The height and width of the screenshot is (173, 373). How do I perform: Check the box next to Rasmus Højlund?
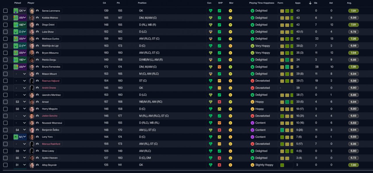(x=5, y=81)
